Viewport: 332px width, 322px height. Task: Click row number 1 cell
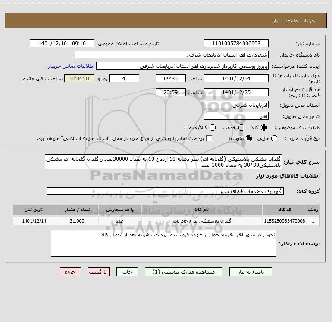click(x=313, y=221)
